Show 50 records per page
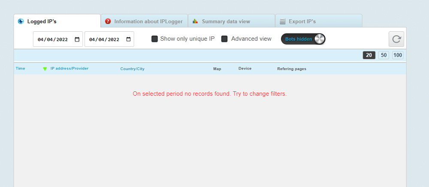429x187 pixels. (x=384, y=55)
